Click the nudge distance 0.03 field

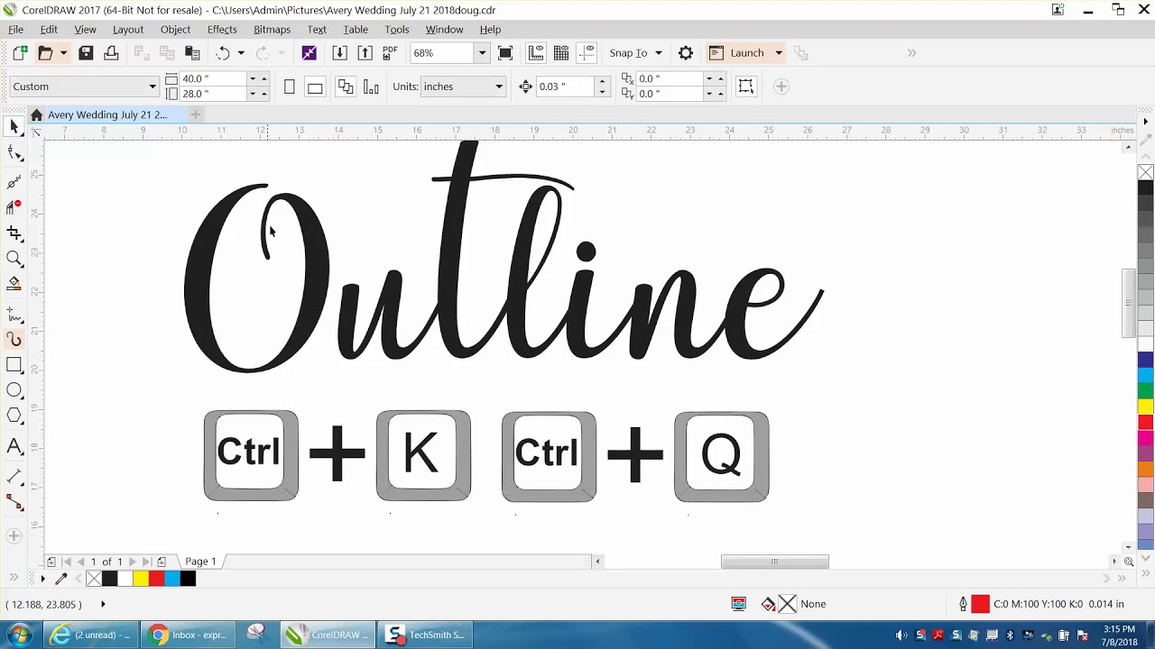pos(565,87)
